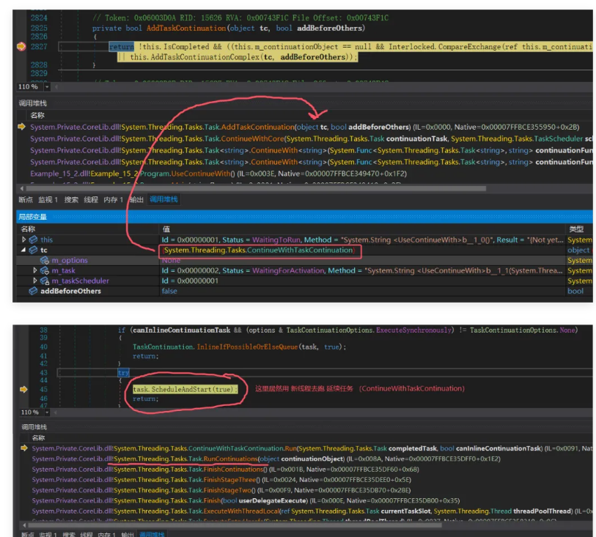The width and height of the screenshot is (596, 537).
Task: Select the 搜索 tab above the 局部变量 panel
Action: (71, 199)
